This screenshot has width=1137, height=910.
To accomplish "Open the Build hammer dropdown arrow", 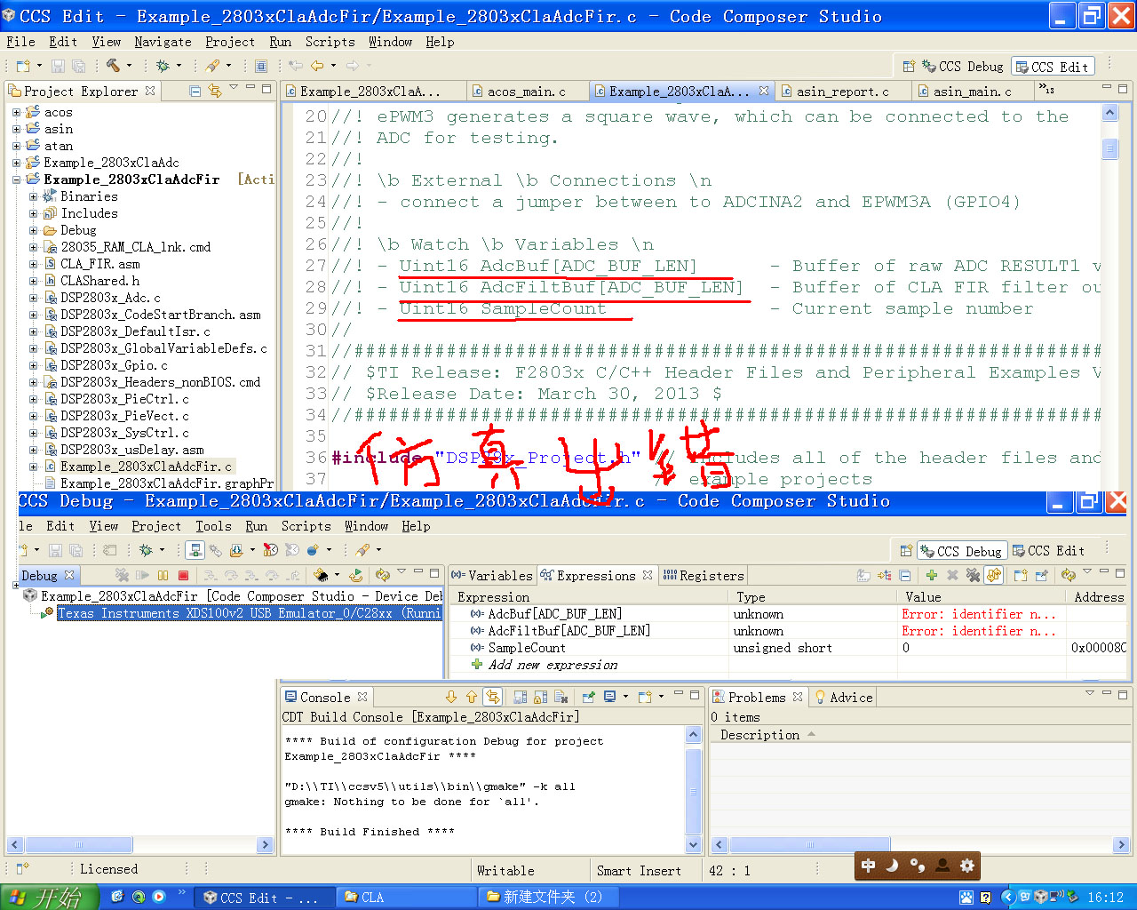I will coord(129,66).
